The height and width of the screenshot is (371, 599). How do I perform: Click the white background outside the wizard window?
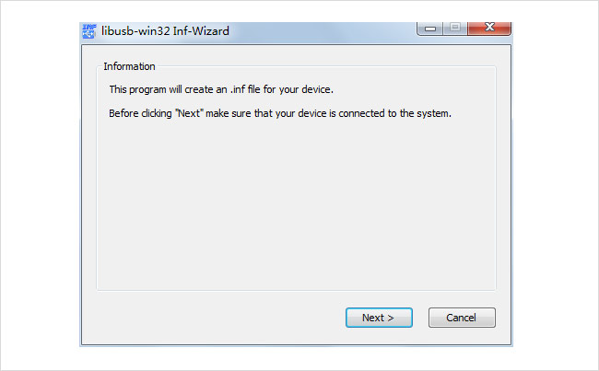coord(38,191)
